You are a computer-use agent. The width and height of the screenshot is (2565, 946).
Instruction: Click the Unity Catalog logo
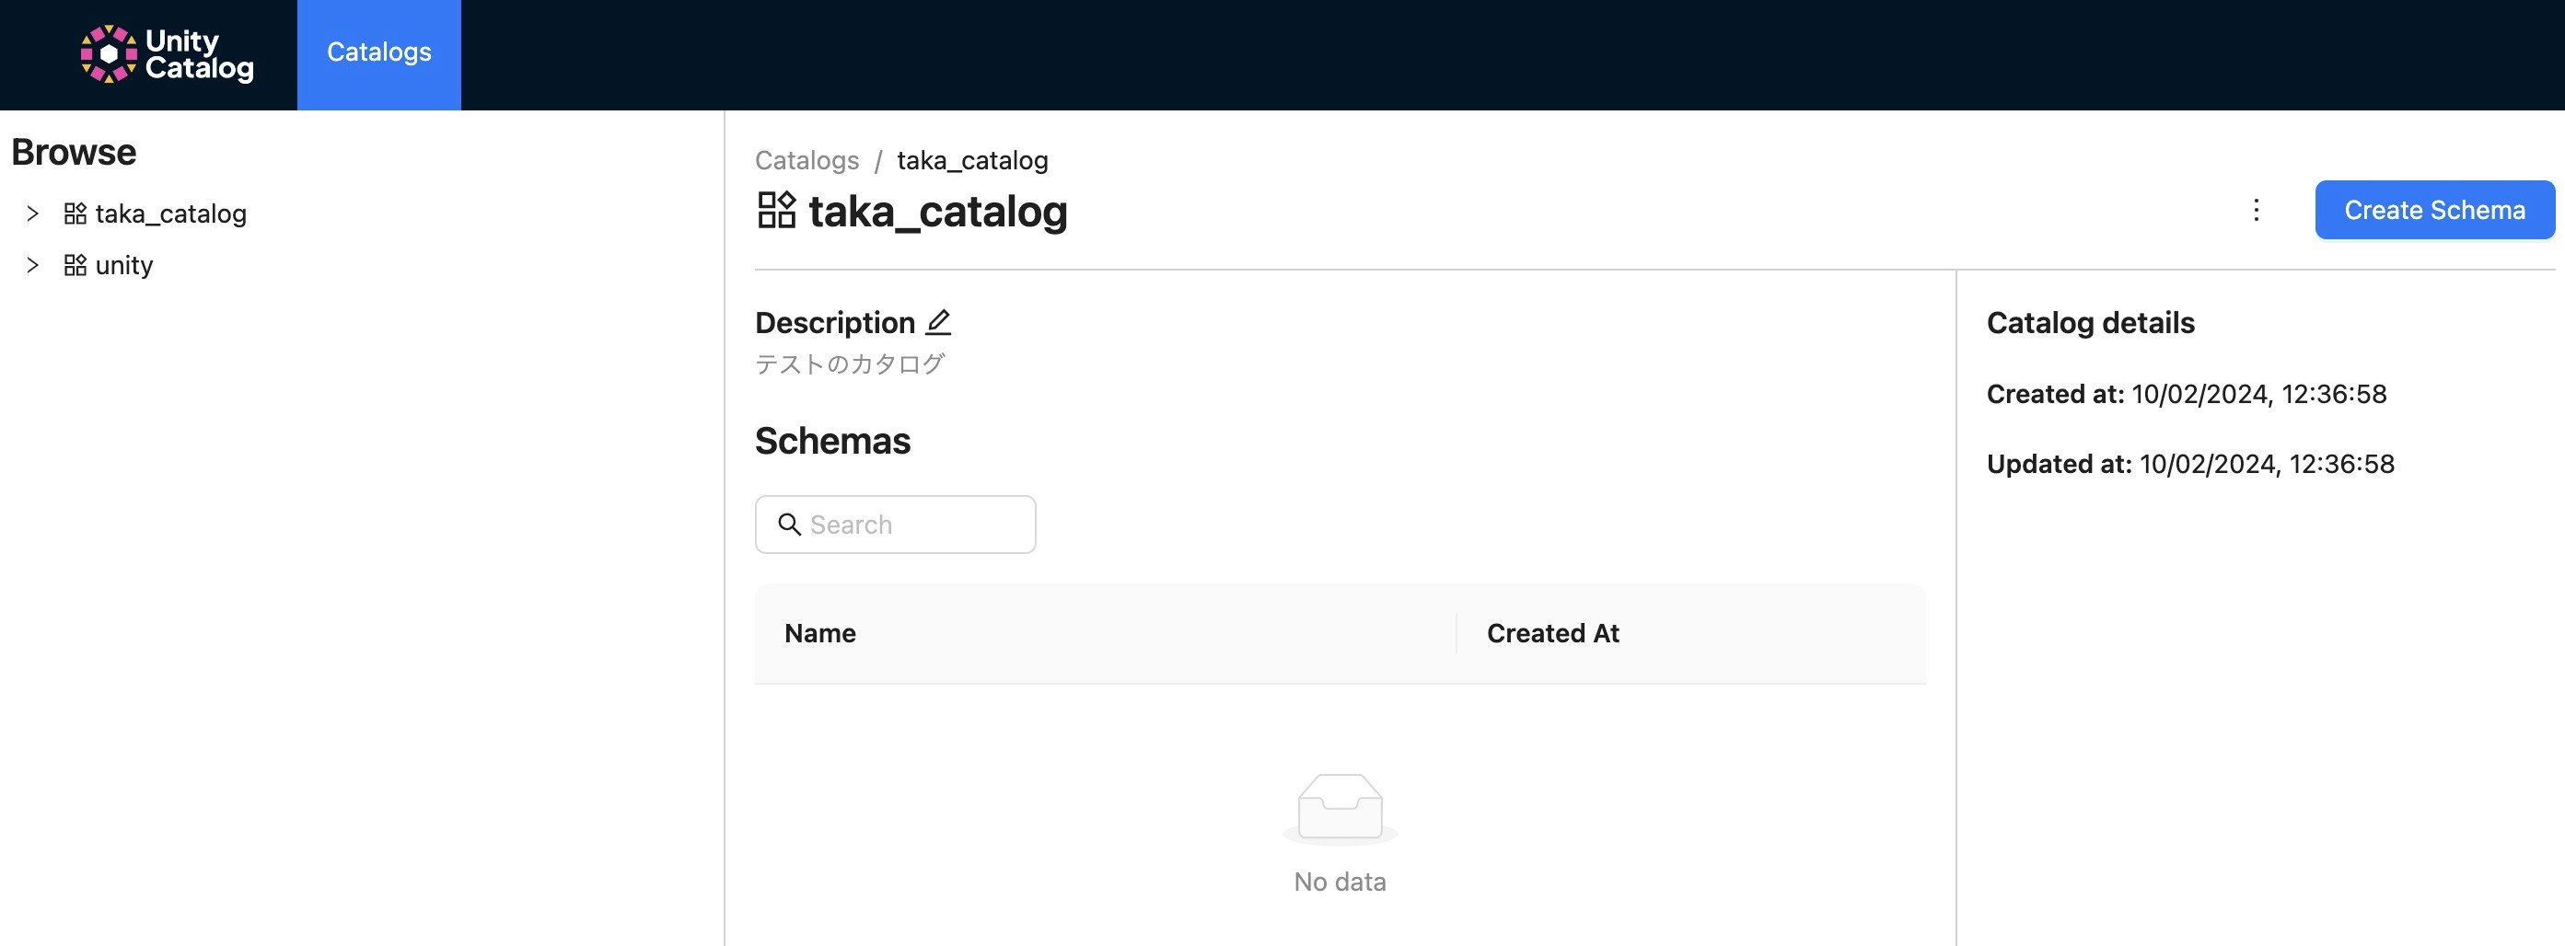[167, 53]
